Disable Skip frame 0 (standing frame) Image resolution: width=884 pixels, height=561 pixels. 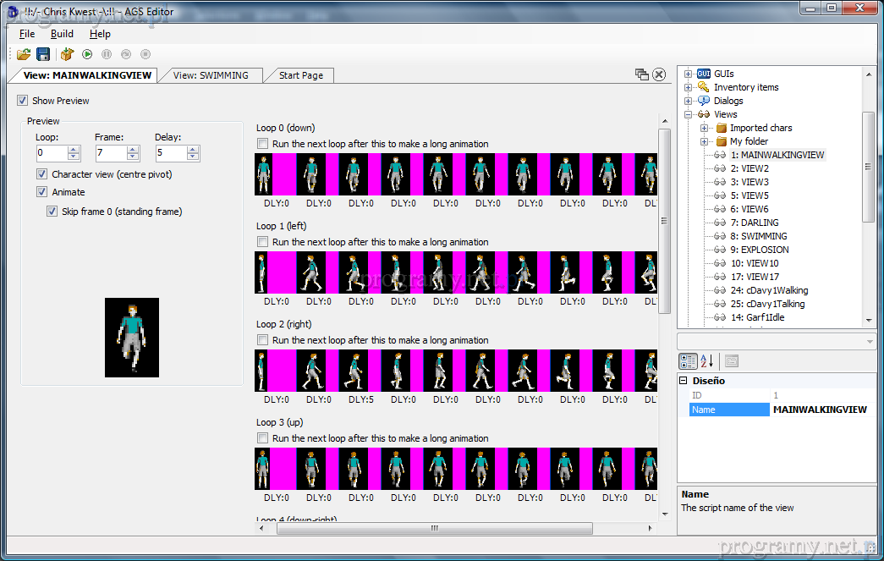[52, 212]
